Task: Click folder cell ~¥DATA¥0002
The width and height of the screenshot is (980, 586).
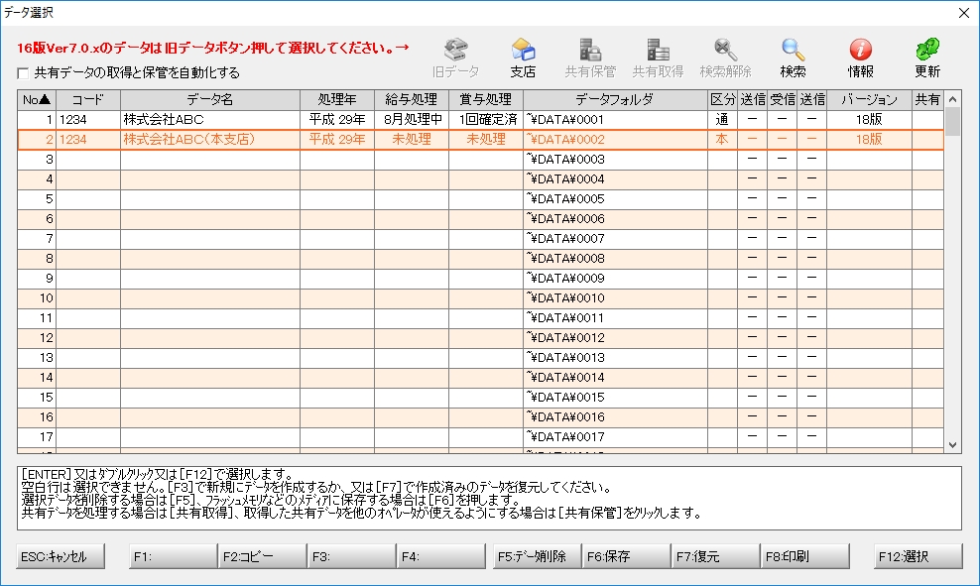Action: (615, 140)
